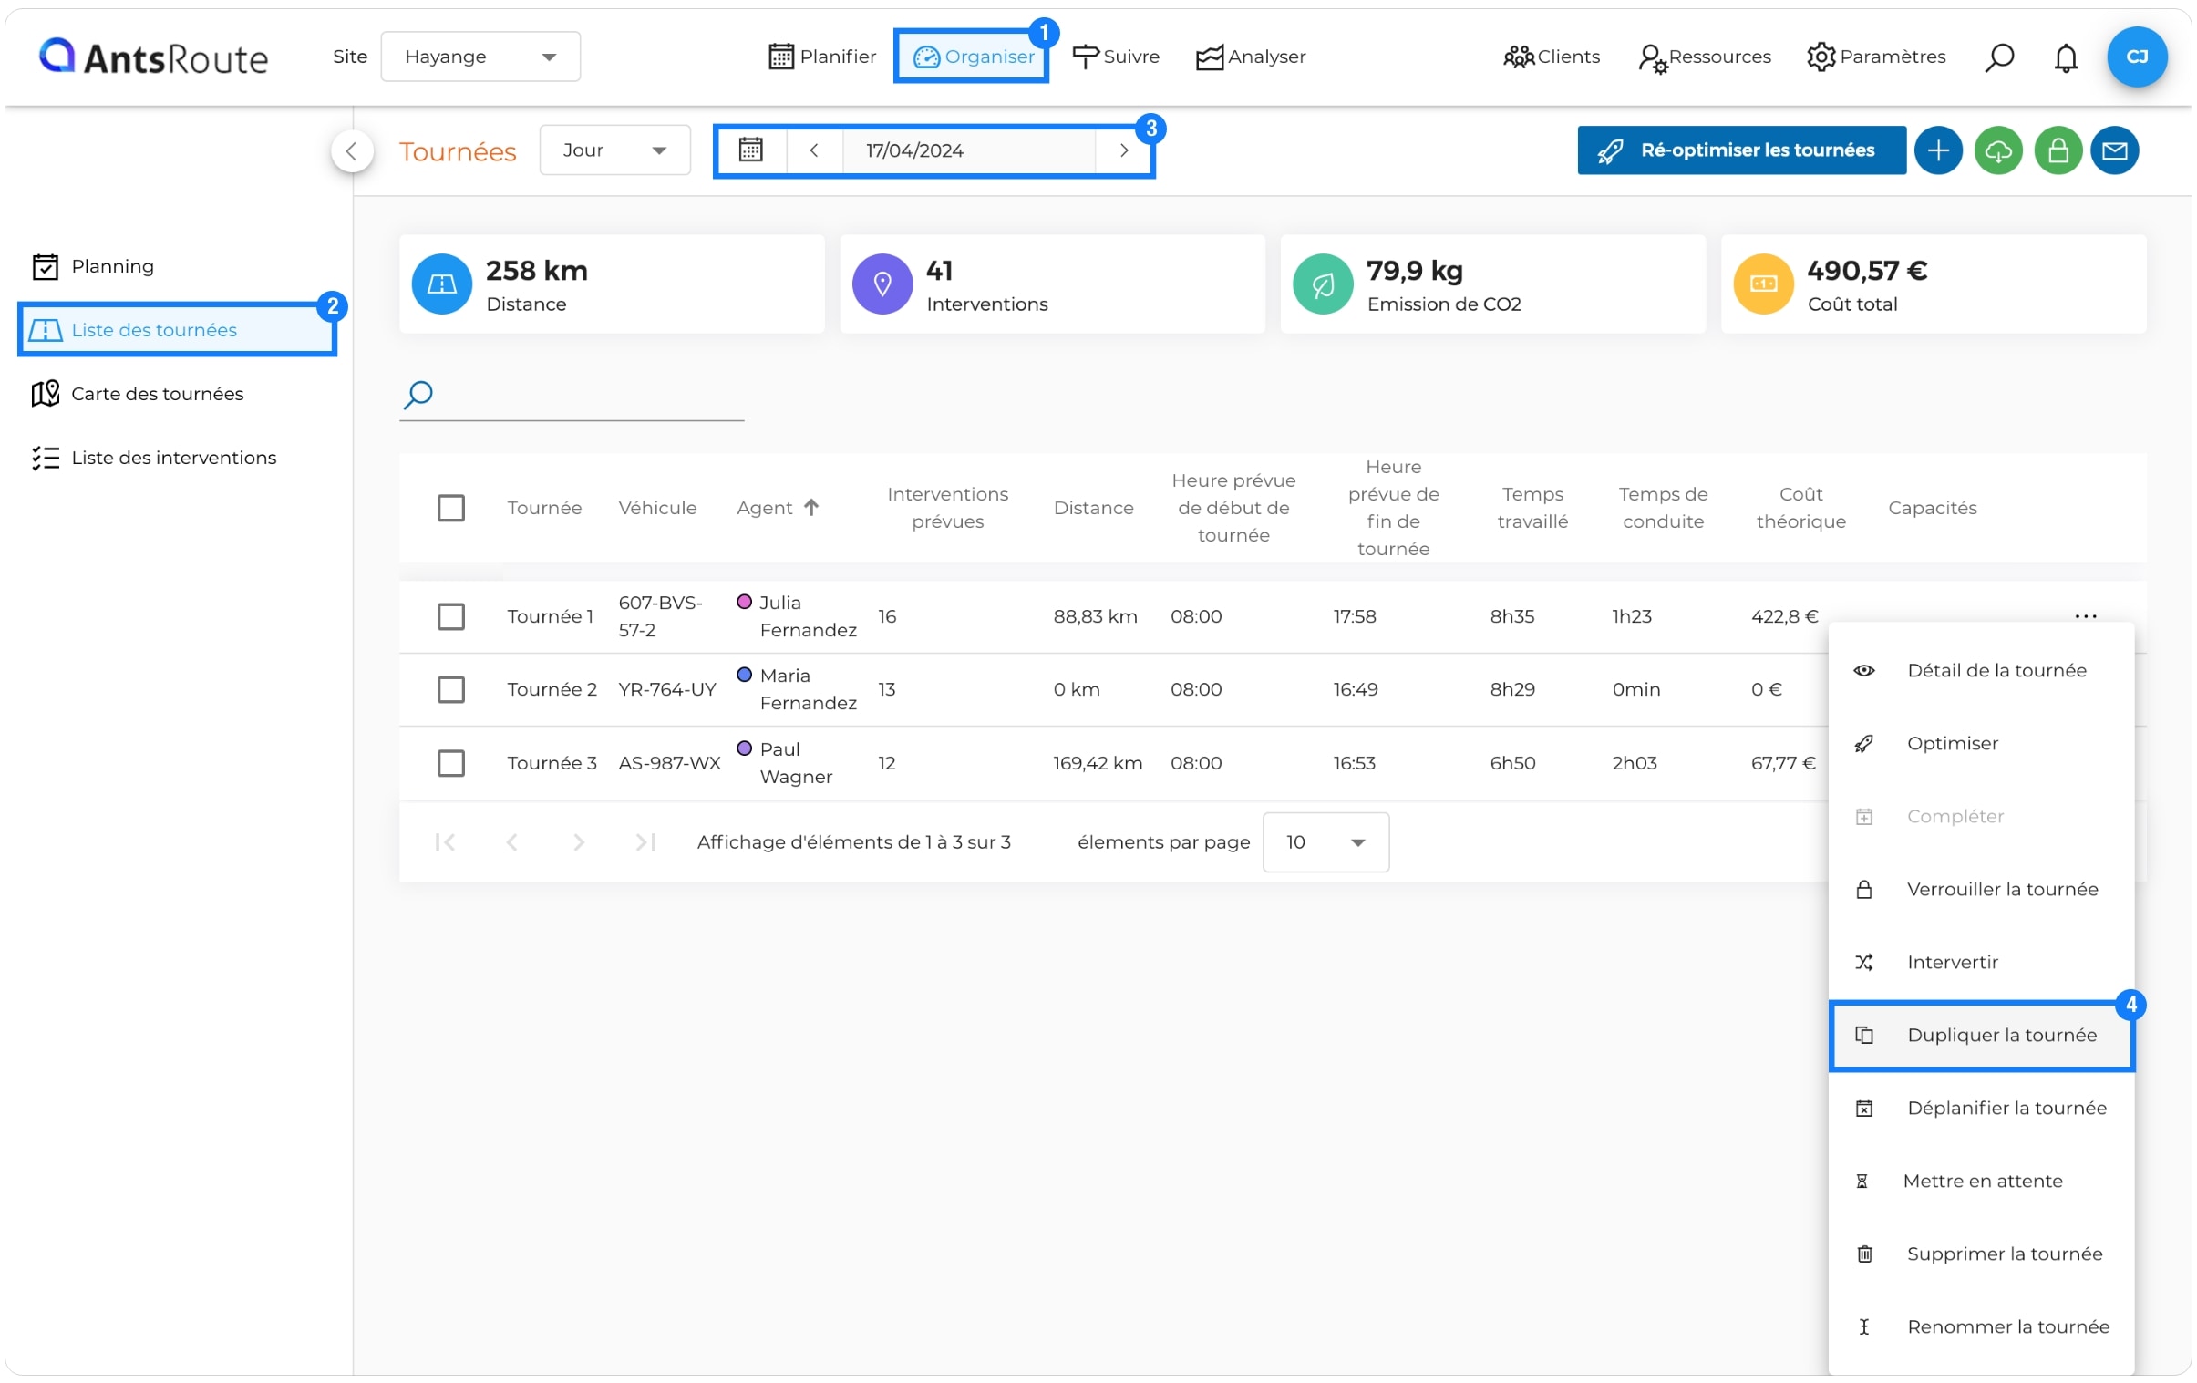This screenshot has width=2197, height=1383.
Task: Open Liste des interventions in sidebar
Action: 153,457
